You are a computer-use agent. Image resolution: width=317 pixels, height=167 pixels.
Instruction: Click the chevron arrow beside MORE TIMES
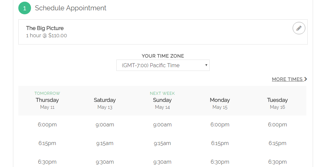point(305,79)
